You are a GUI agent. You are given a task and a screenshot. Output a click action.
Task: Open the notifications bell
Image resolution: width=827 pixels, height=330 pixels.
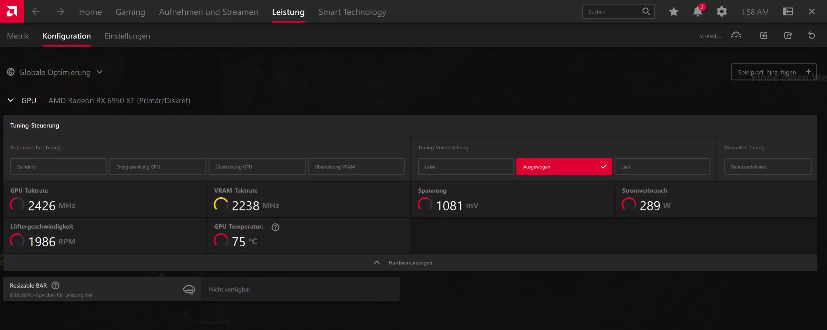tap(698, 12)
